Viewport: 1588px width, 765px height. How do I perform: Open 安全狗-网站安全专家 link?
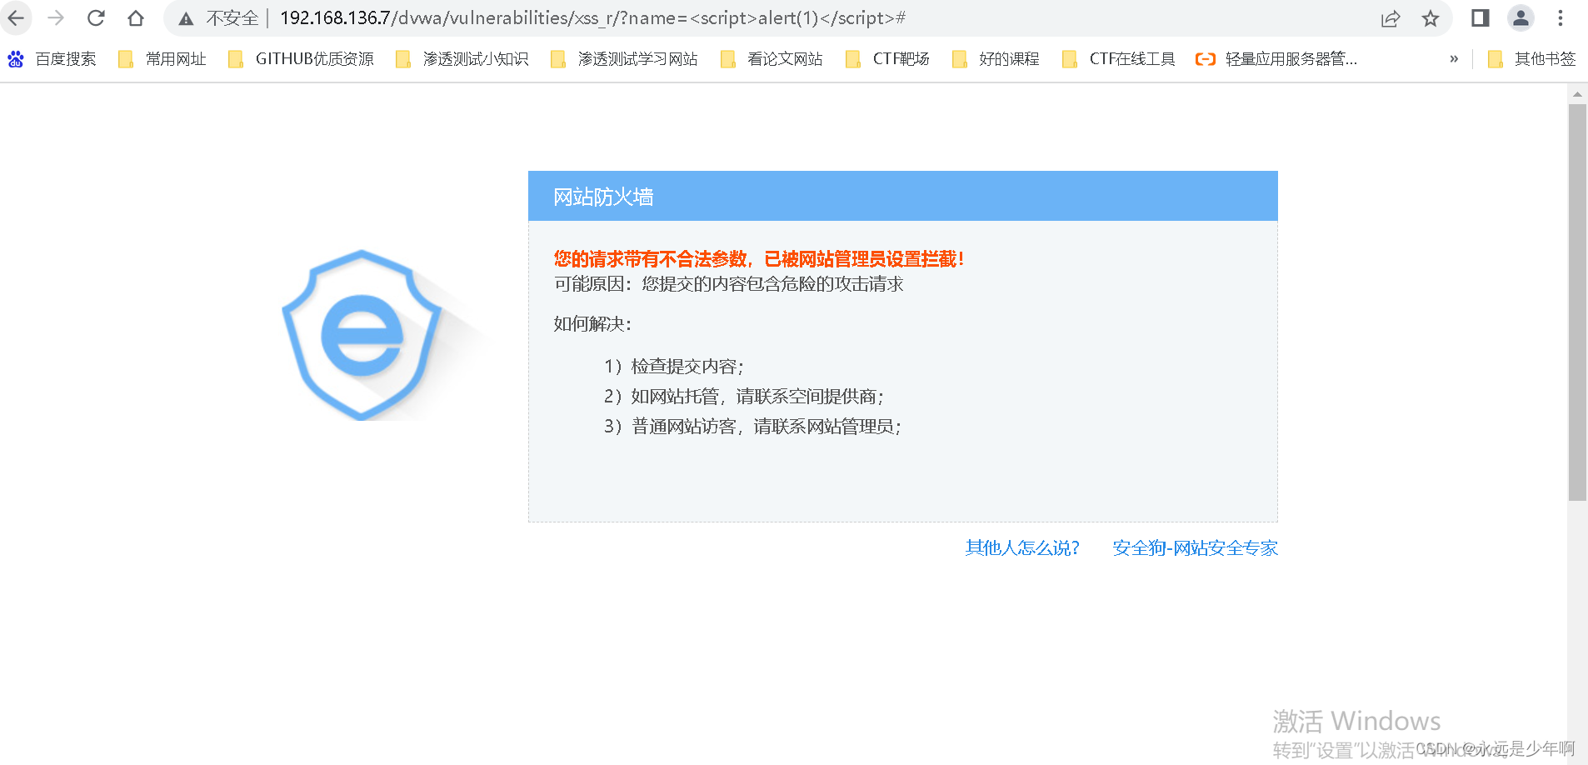(1195, 547)
